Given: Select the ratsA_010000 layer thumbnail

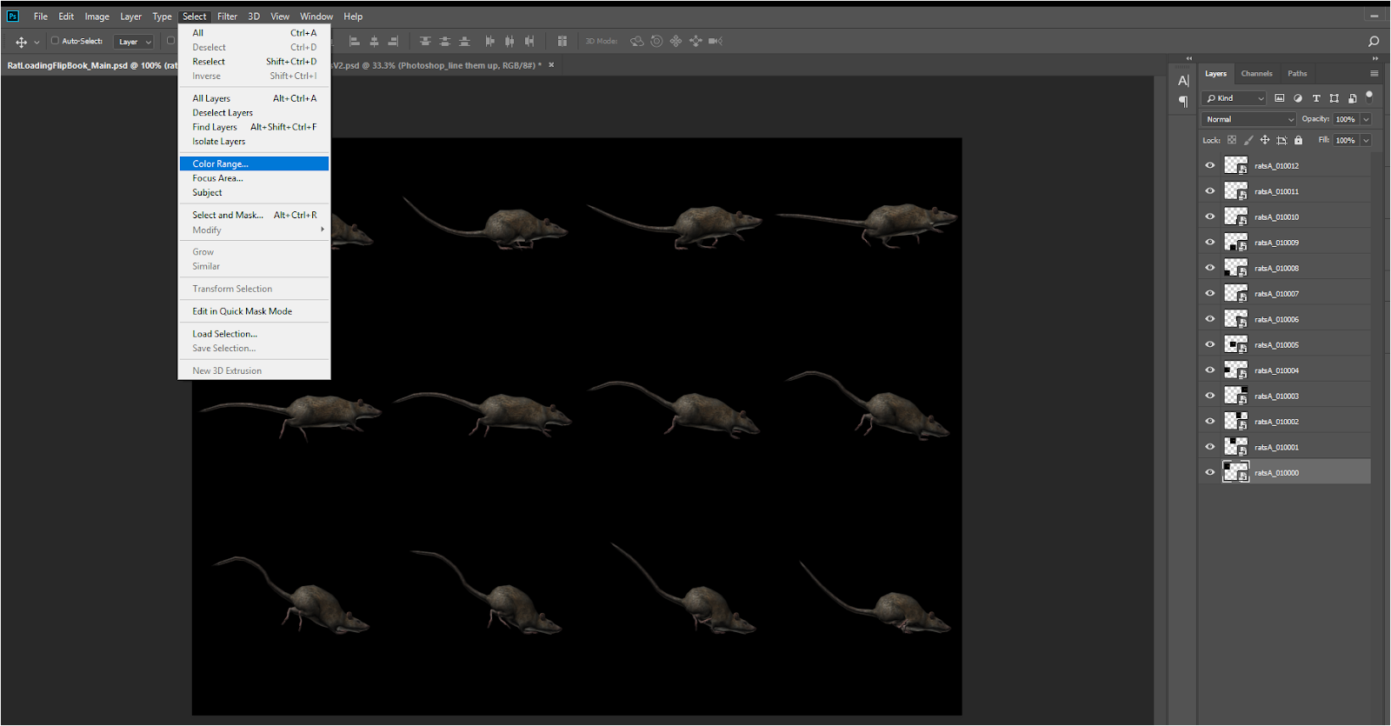Looking at the screenshot, I should [1235, 472].
